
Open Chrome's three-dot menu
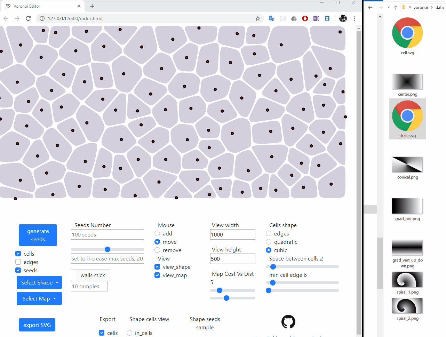click(x=354, y=18)
